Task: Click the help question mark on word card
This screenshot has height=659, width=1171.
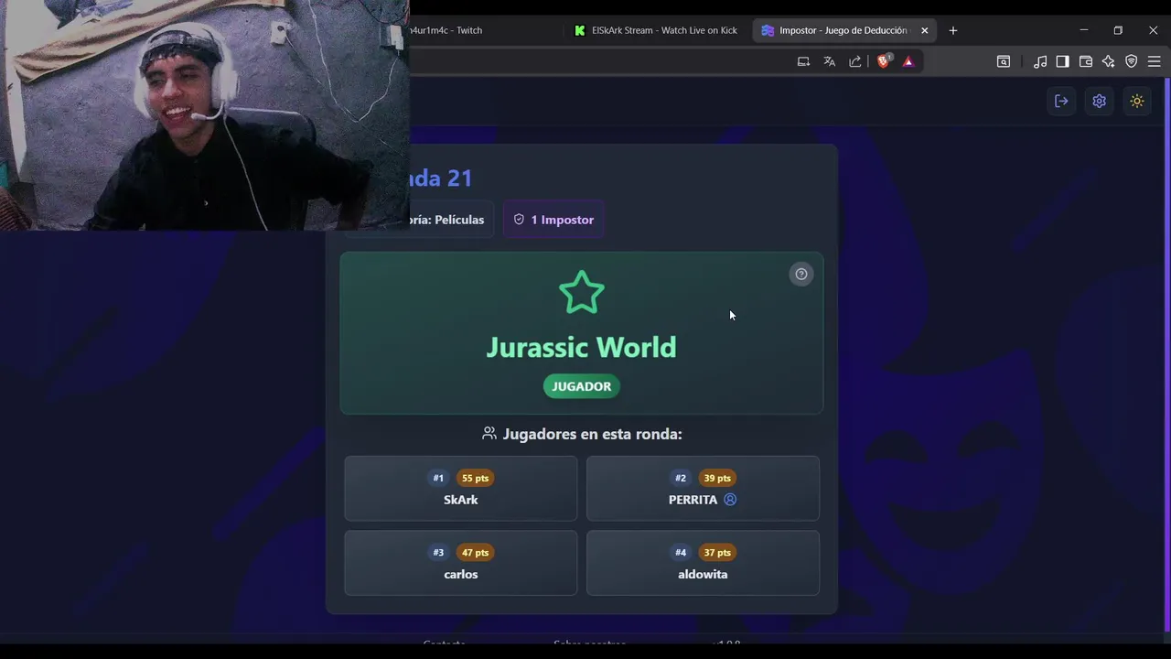Action: (800, 274)
